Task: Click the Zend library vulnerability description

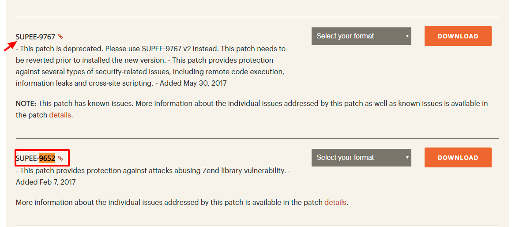Action: [x=152, y=170]
